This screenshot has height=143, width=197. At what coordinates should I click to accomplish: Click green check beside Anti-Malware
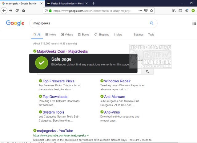(x=102, y=96)
